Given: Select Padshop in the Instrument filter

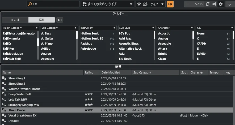Looking at the screenshot, I should (87, 44).
